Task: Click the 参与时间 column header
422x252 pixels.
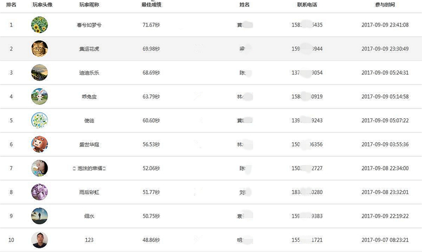Action: tap(385, 5)
